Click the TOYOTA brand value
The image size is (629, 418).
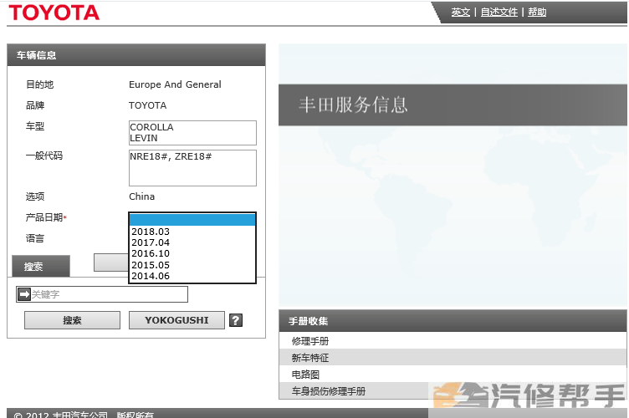147,105
